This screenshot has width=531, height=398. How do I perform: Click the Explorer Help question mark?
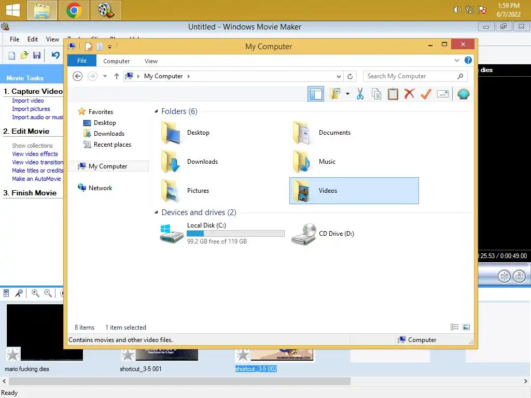[x=468, y=60]
